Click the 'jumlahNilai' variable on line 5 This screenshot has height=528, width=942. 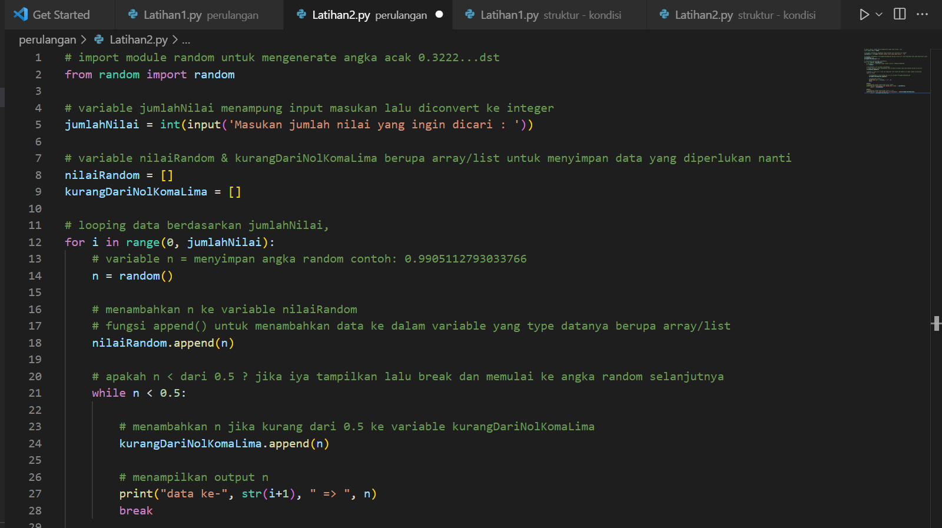(x=102, y=125)
